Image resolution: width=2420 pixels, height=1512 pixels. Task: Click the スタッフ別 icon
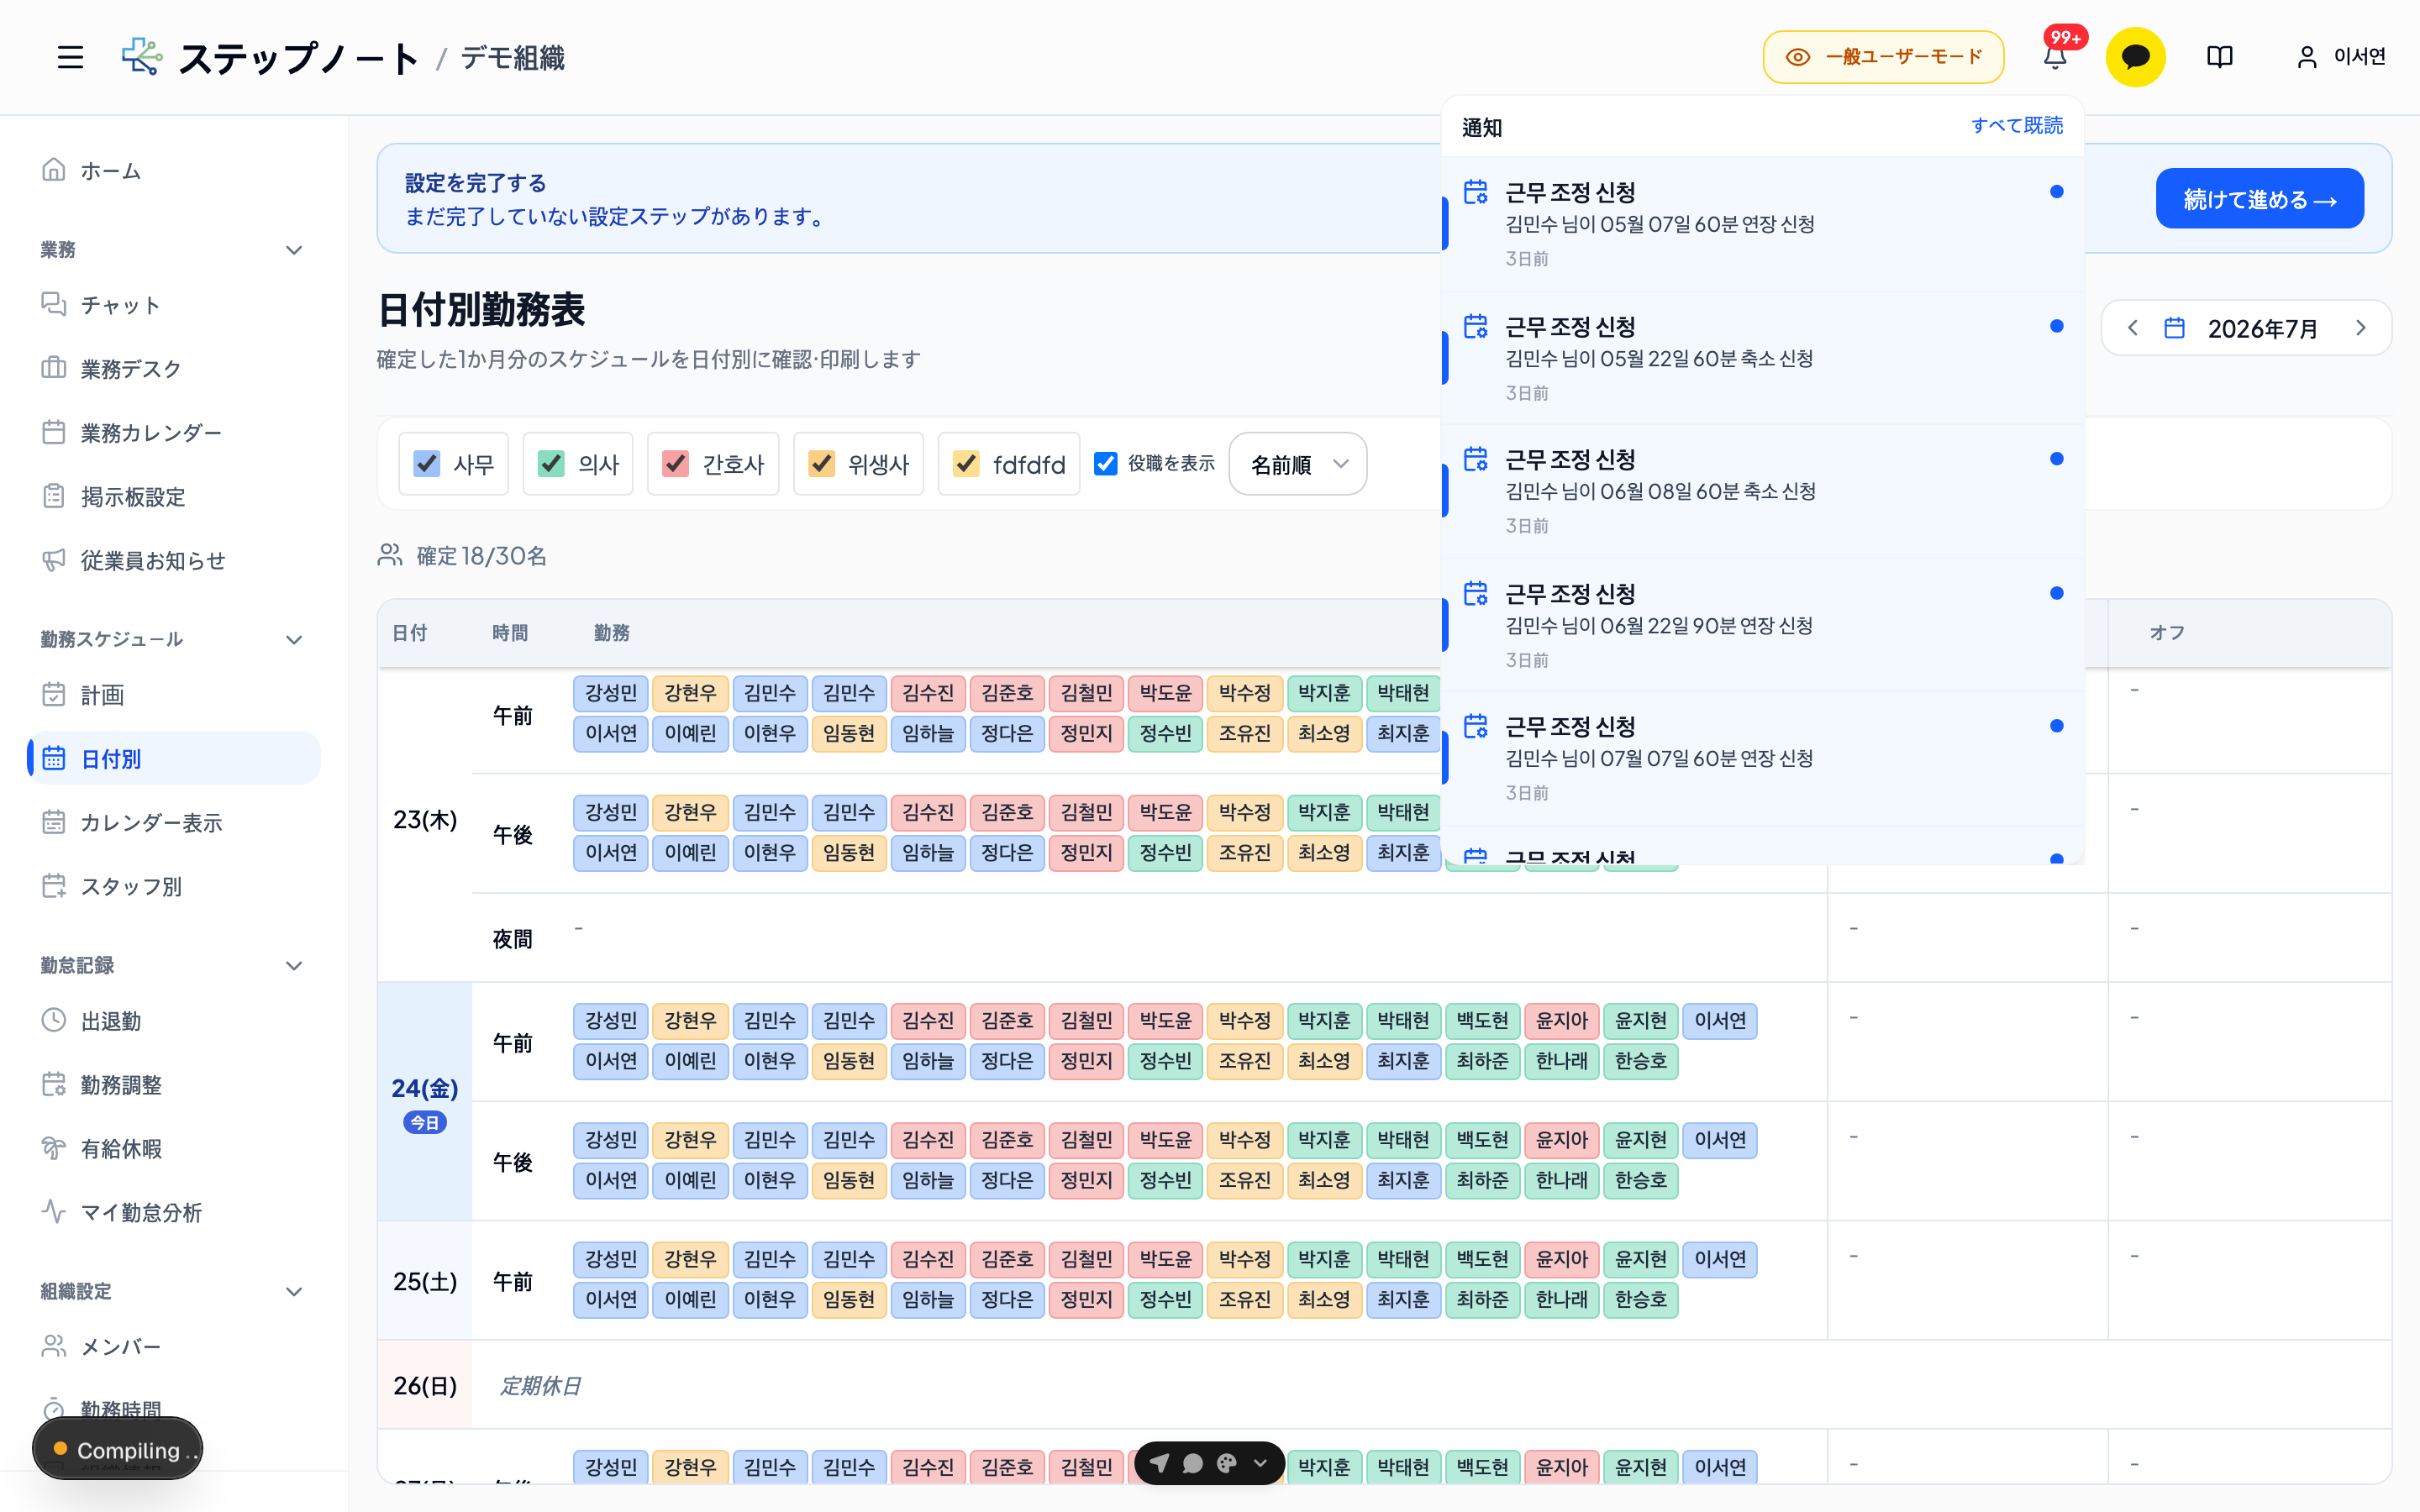pyautogui.click(x=54, y=886)
